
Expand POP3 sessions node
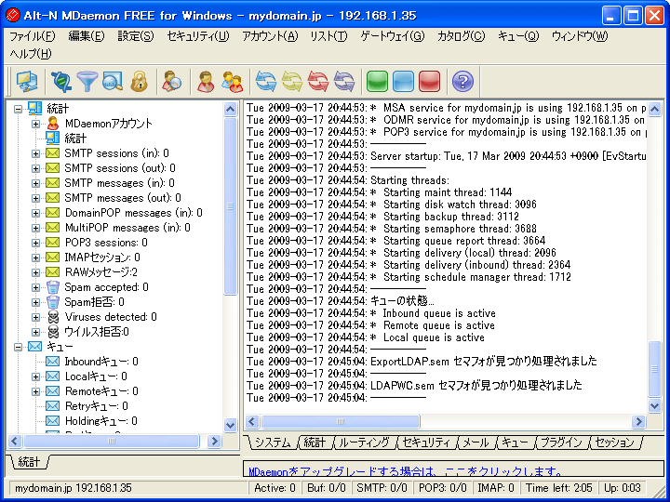[36, 243]
